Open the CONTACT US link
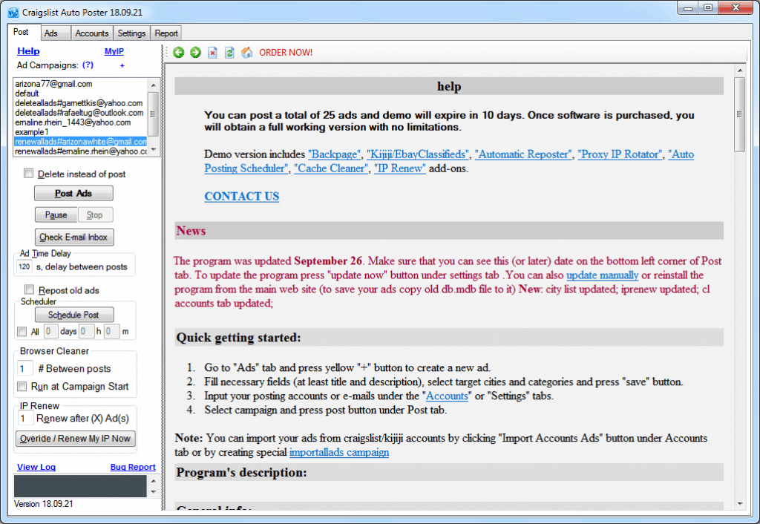 (240, 196)
